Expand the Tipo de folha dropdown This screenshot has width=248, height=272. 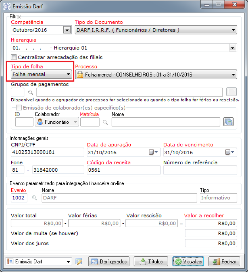coord(68,74)
